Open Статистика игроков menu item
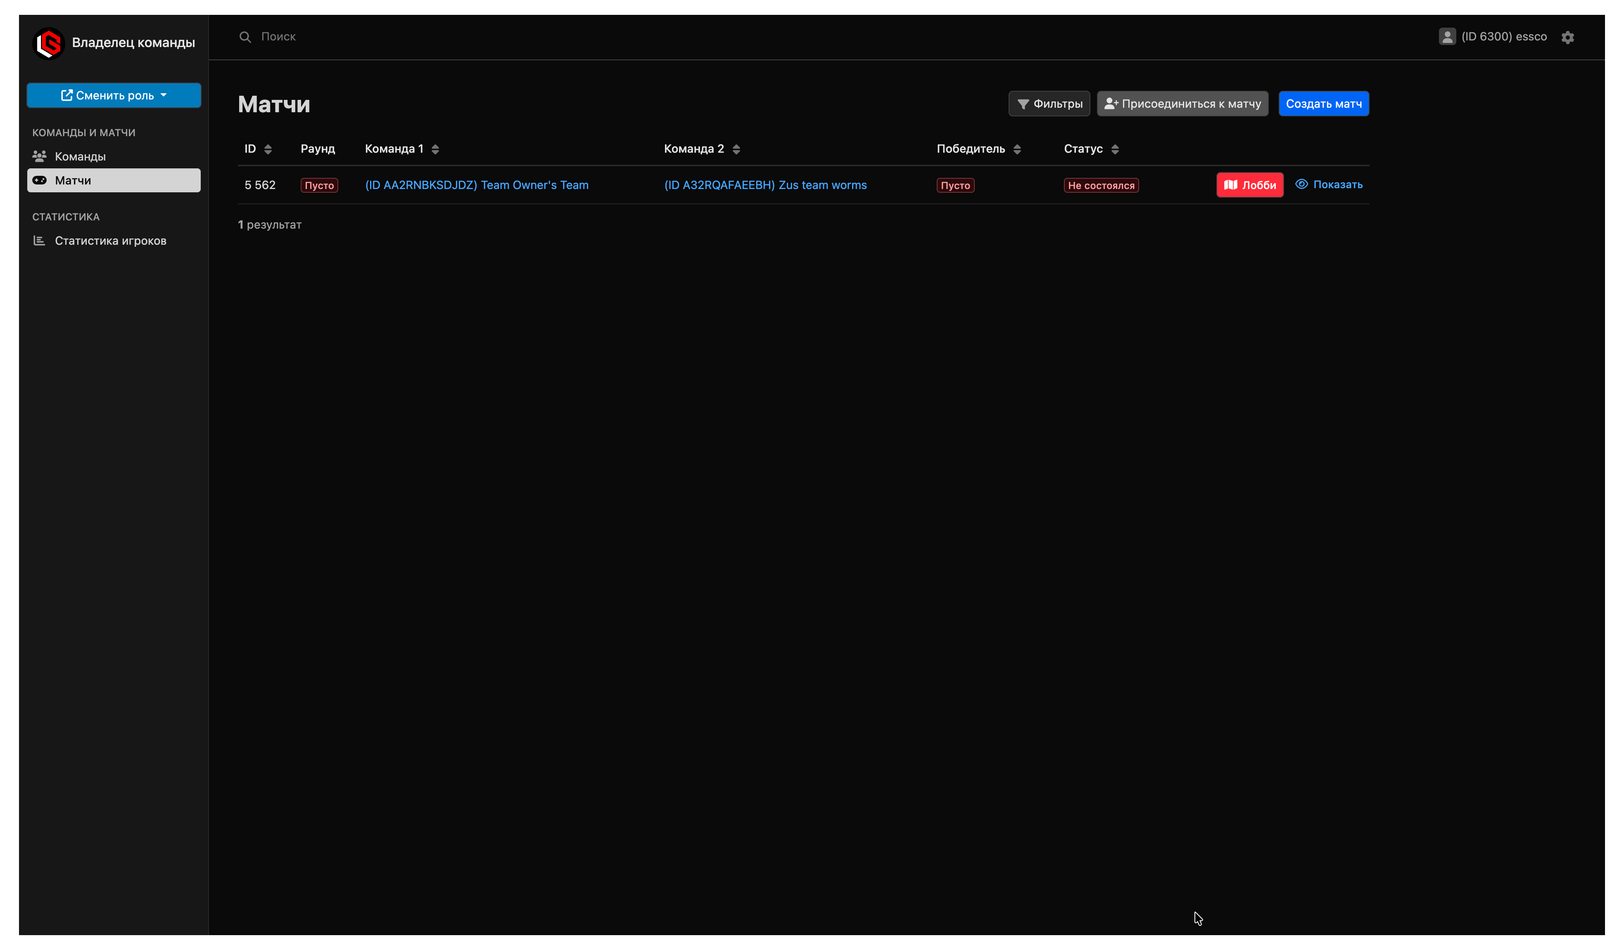Screen dimensions: 1624x950 110,241
